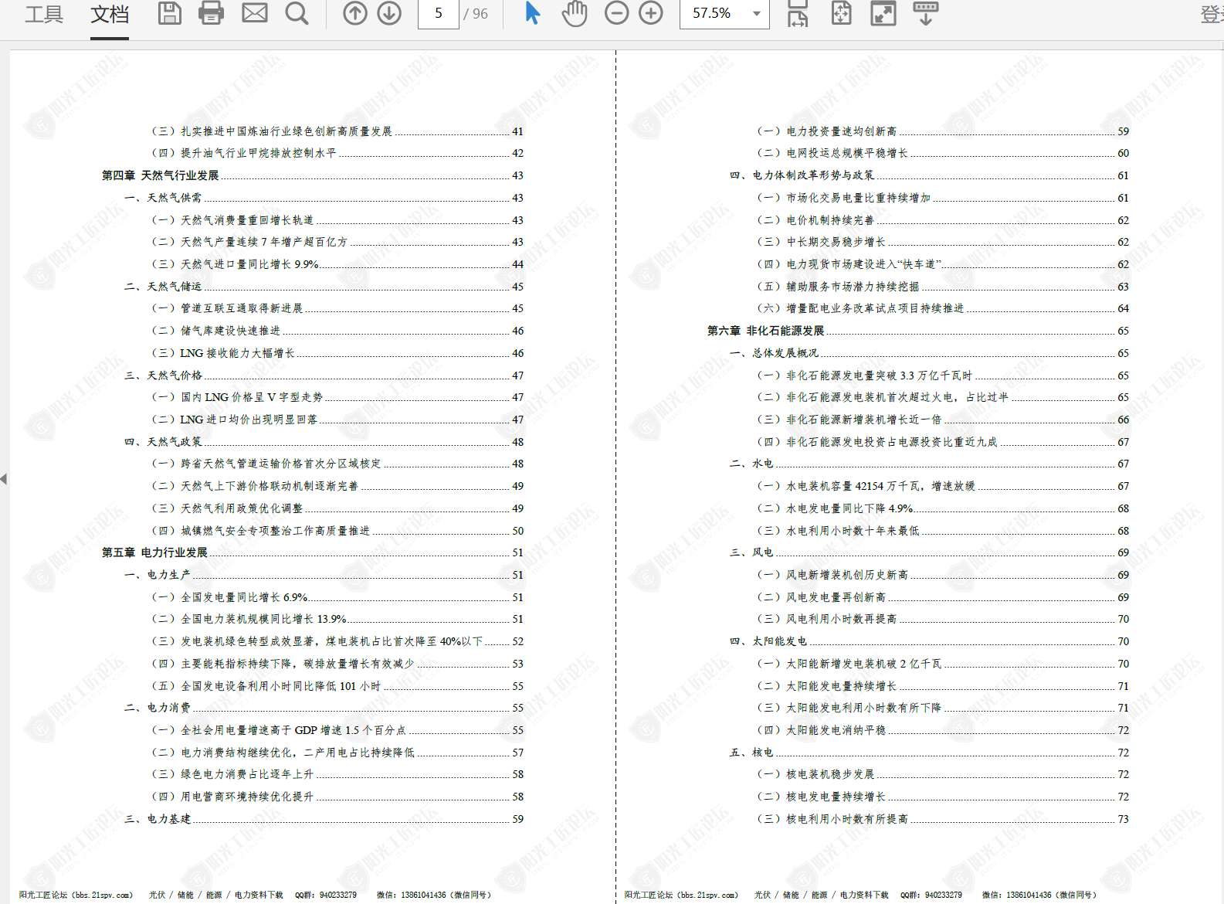Click entry (三) LNG 接收能力大幅增长
Viewport: 1224px width, 904px height.
(337, 353)
